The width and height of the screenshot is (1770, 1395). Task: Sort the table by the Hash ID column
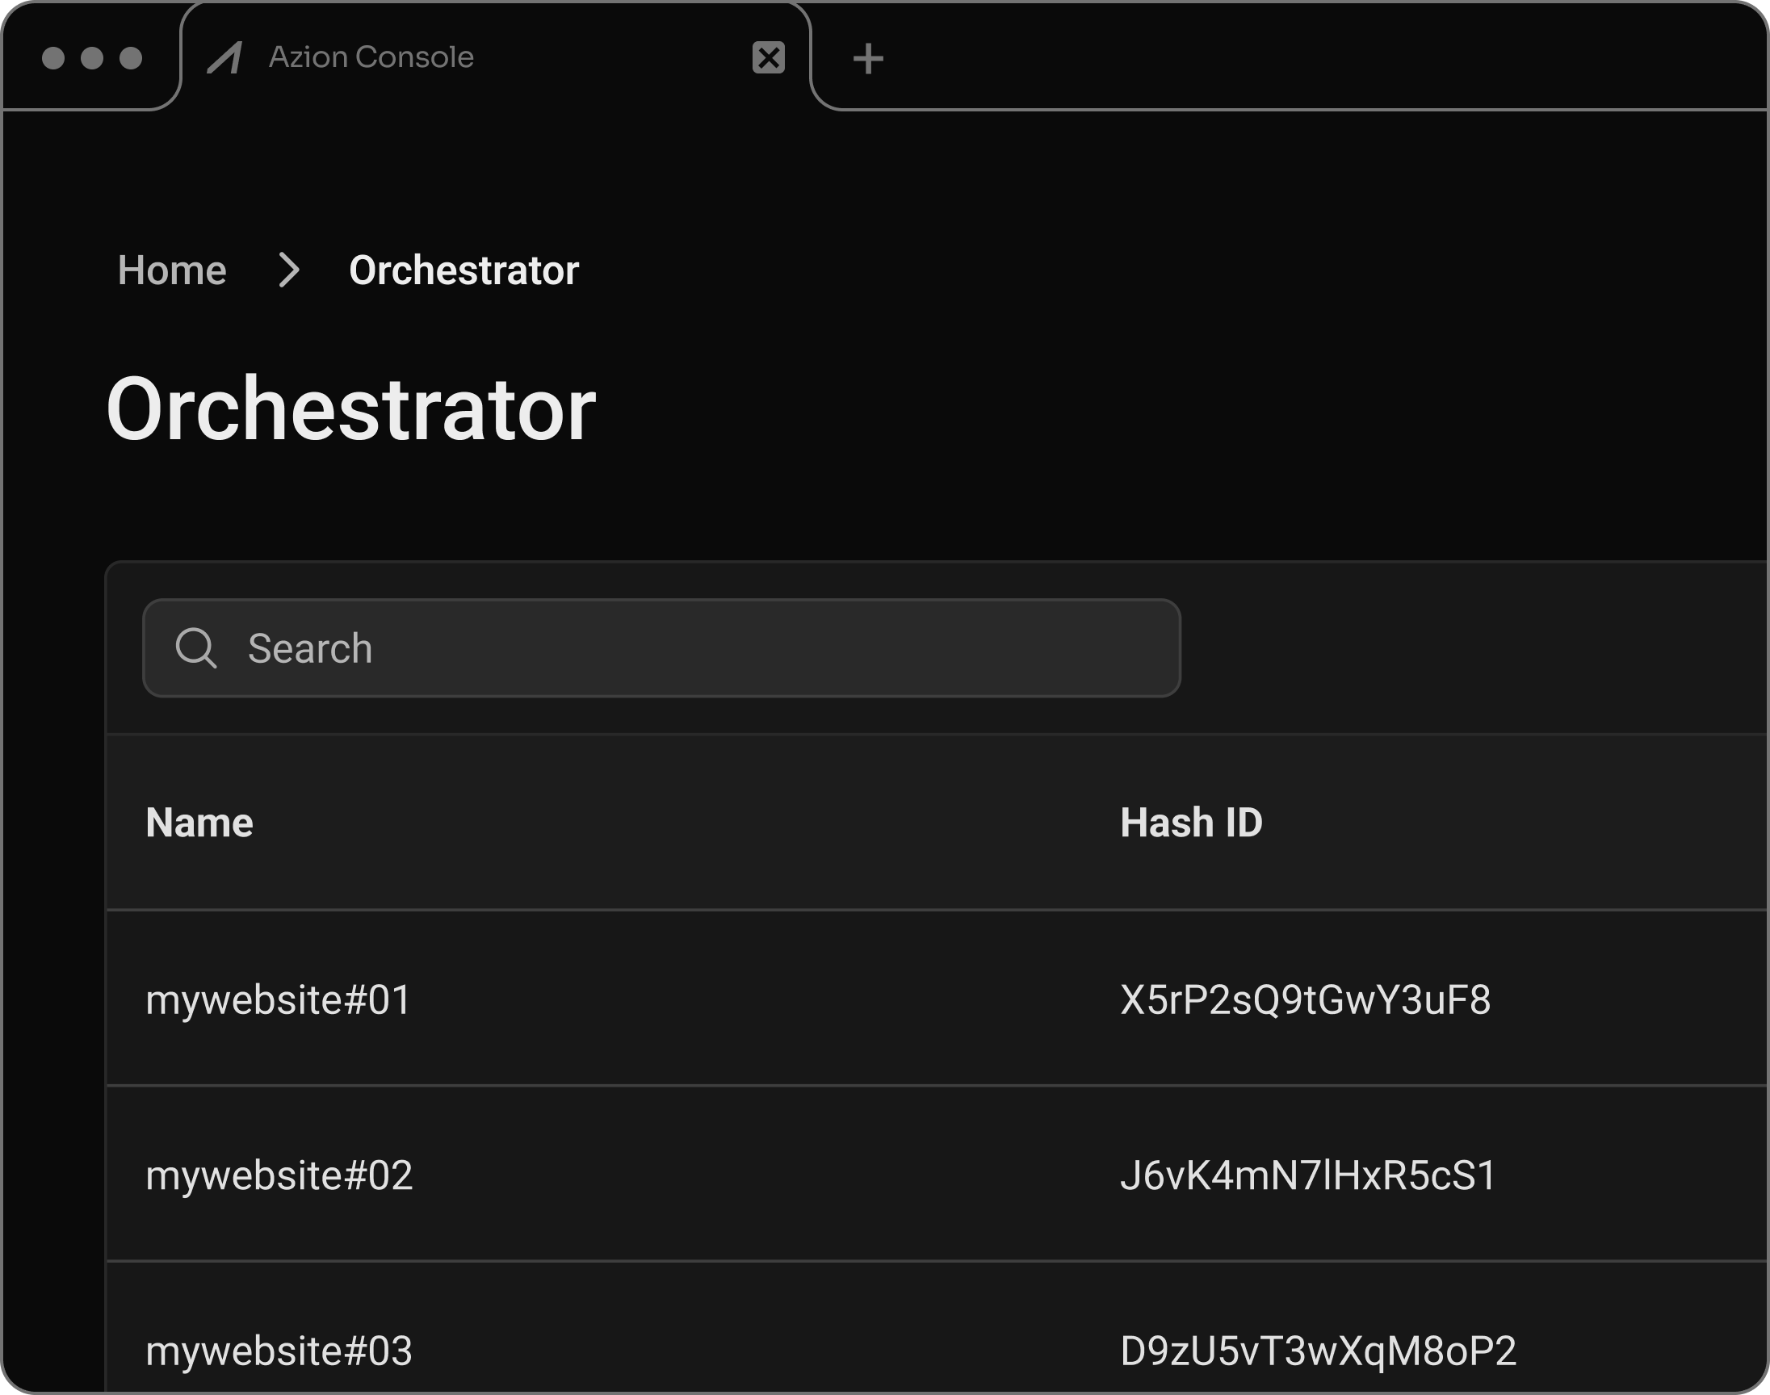pos(1190,823)
